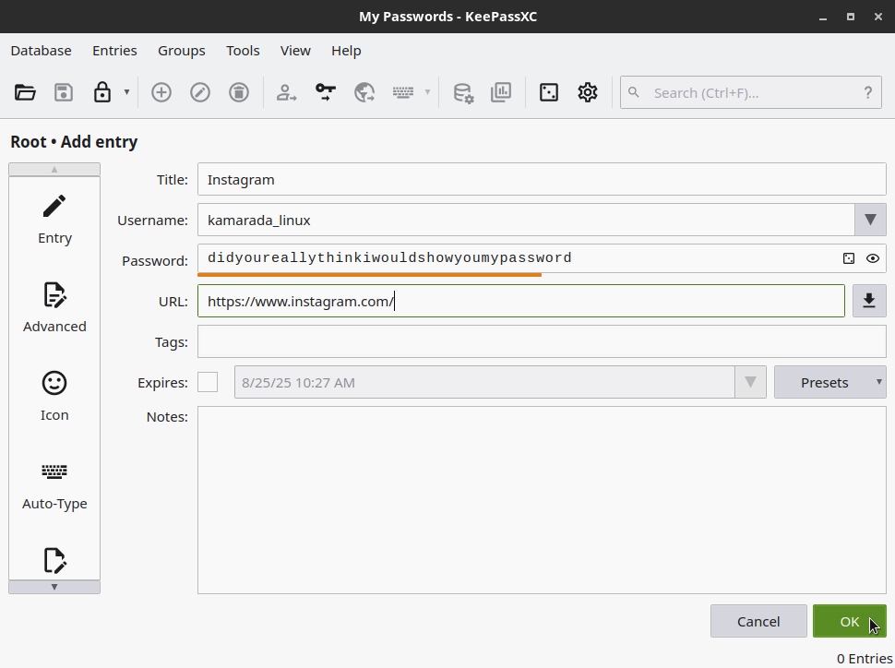Image resolution: width=895 pixels, height=668 pixels.
Task: Click the Delete entry trash icon
Action: (239, 92)
